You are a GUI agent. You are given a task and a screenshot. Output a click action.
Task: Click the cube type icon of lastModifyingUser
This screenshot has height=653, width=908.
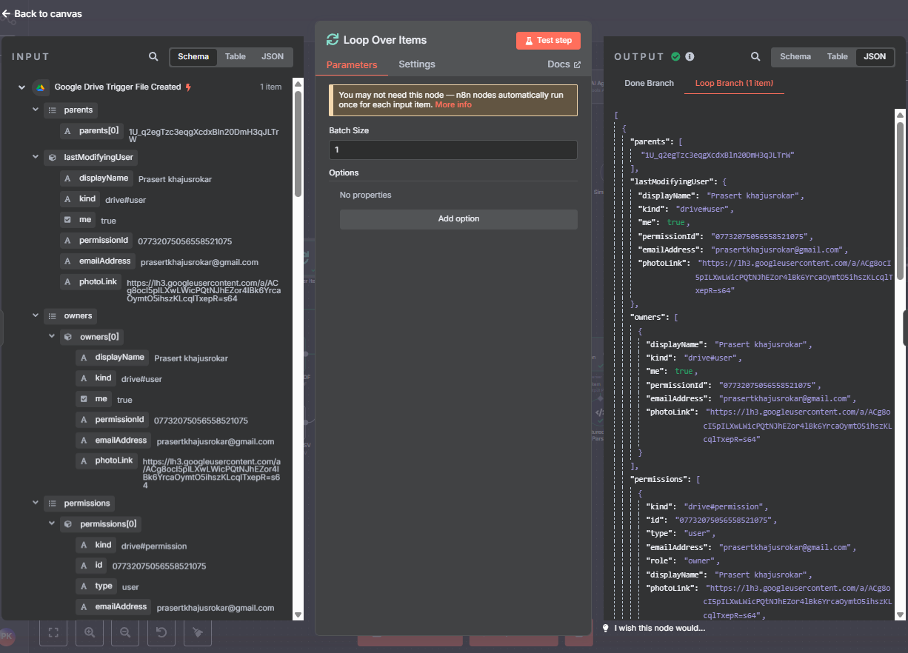pyautogui.click(x=52, y=158)
